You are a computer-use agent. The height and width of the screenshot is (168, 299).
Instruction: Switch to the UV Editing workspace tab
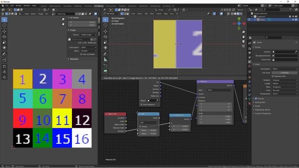[99, 6]
